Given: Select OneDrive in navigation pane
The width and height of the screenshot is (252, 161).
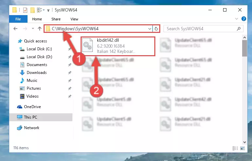Looking at the screenshot, I should [29, 107].
